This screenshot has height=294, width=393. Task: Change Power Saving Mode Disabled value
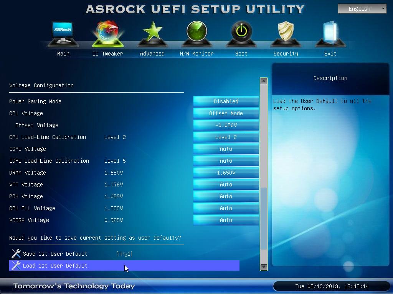click(226, 101)
